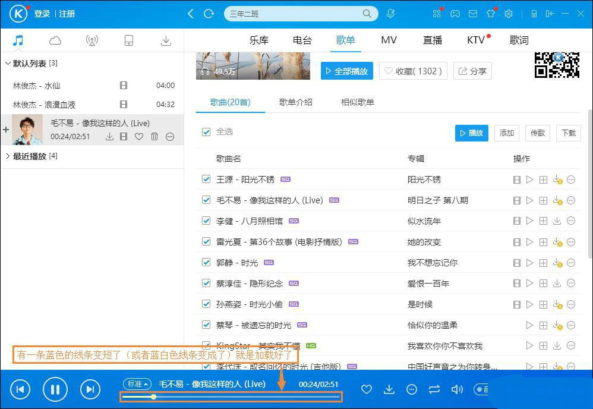Switch to the MV tab
This screenshot has height=409, width=593.
[x=389, y=40]
